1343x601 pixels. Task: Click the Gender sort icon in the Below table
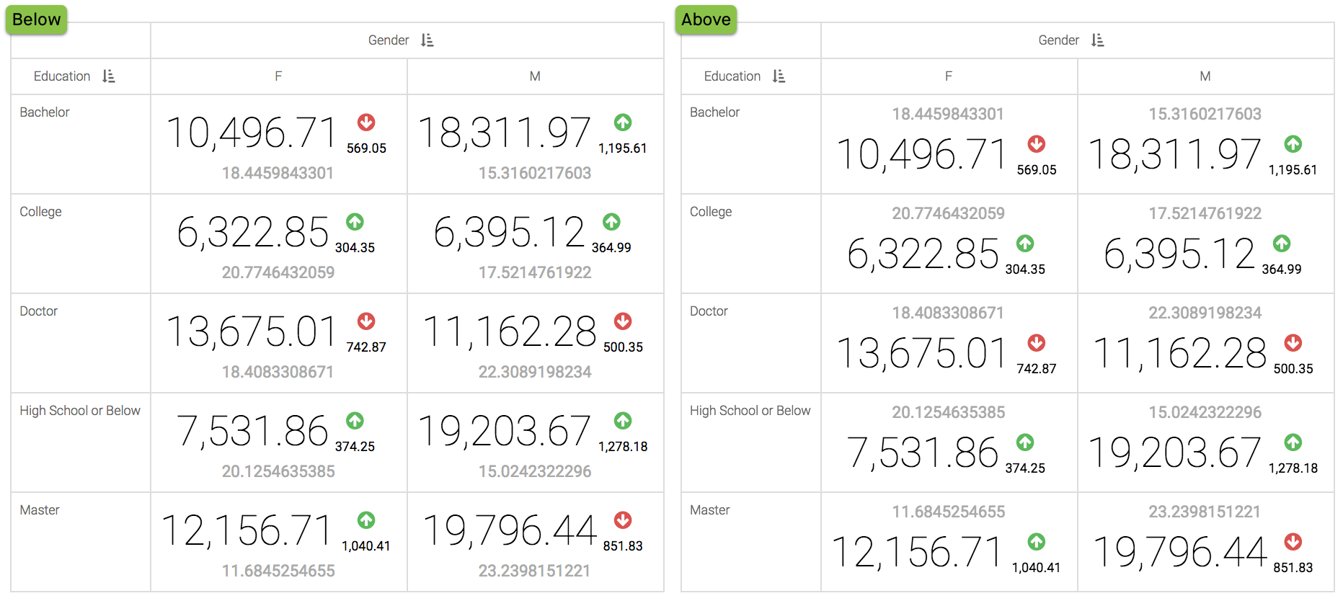tap(427, 40)
